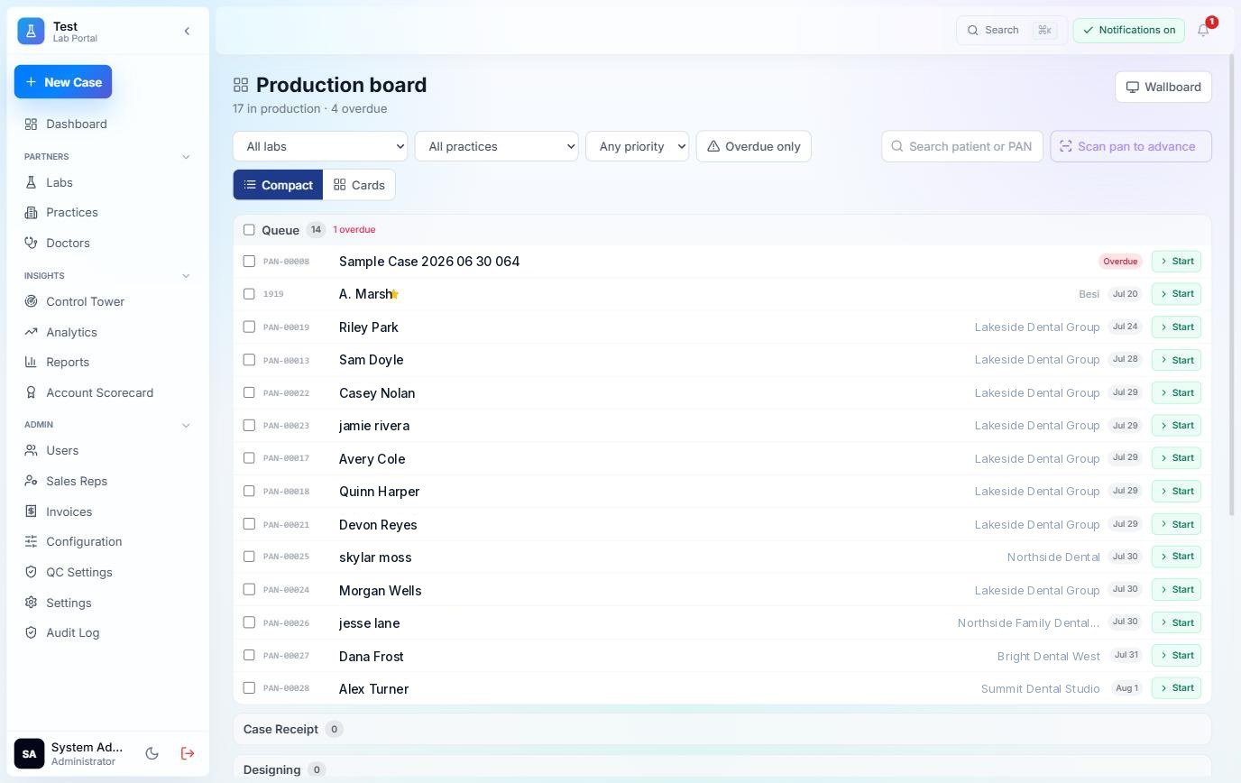Go to Invoices page
1241x783 pixels.
point(107,511)
